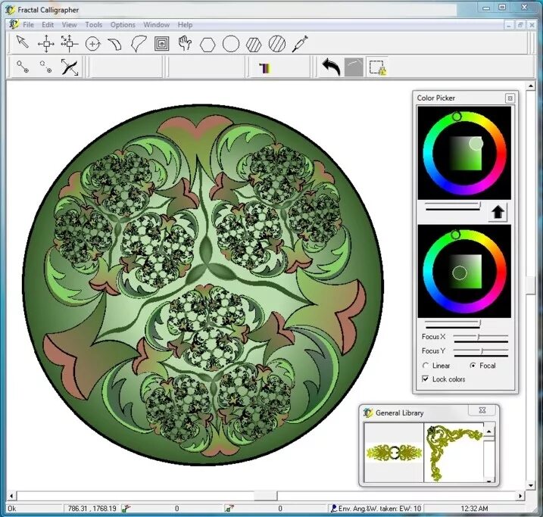Viewport: 543px width, 517px height.
Task: Select the Linear gradient radio button
Action: tap(426, 366)
